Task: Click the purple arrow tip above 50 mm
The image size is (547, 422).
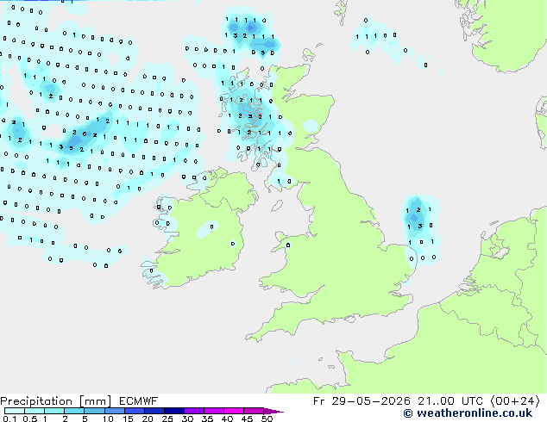Action: [x=273, y=411]
